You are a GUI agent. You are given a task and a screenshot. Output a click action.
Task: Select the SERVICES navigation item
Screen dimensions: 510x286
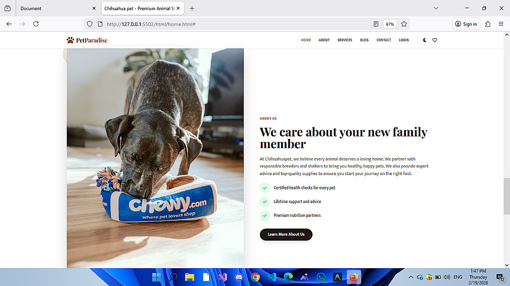tap(345, 40)
